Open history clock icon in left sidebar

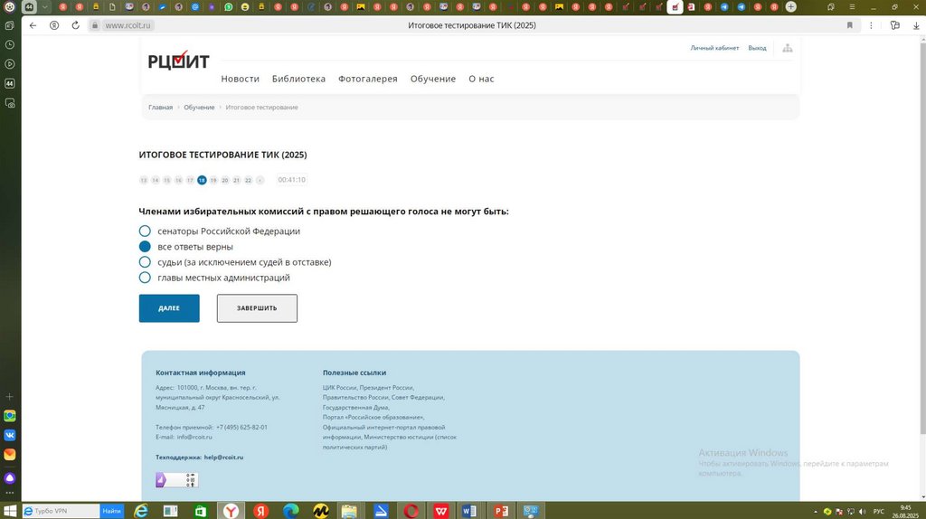9,45
